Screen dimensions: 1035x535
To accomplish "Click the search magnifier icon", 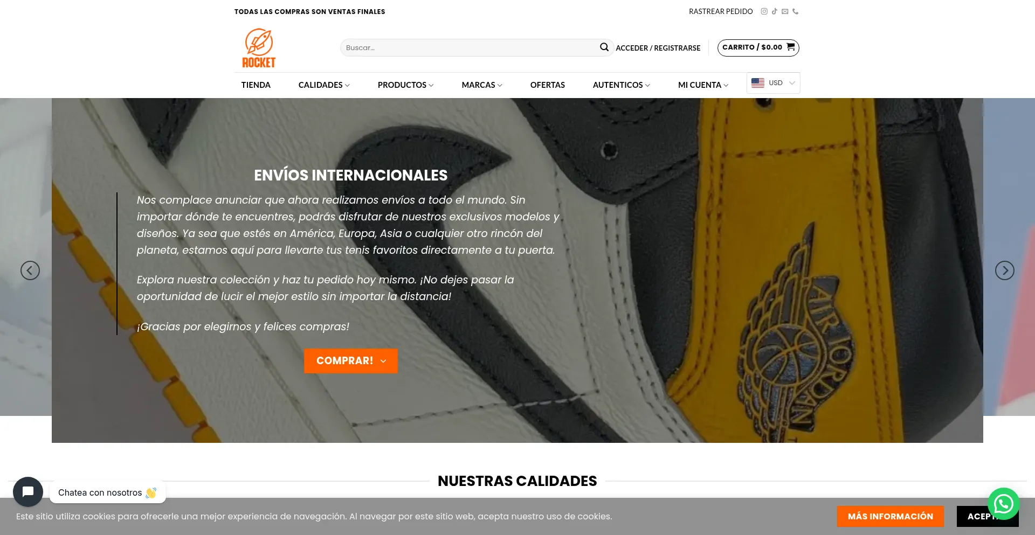I will point(604,47).
